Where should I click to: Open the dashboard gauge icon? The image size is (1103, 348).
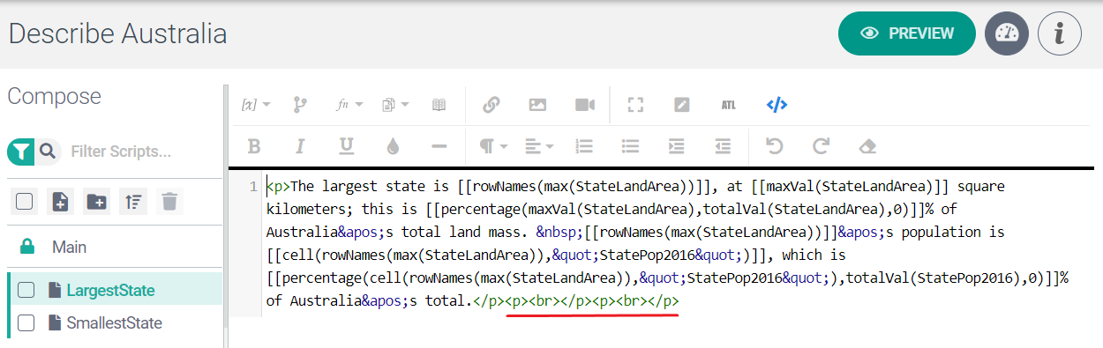click(x=1007, y=33)
